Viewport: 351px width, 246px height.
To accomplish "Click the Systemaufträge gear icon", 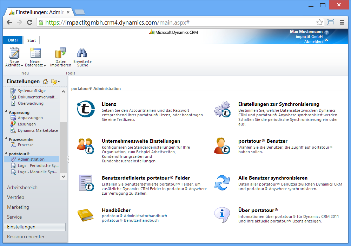I will [x=13, y=91].
